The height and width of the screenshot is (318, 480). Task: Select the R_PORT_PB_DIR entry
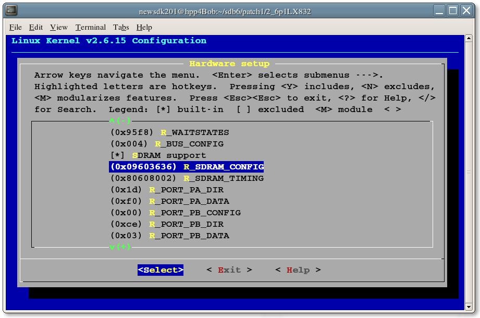(x=167, y=224)
